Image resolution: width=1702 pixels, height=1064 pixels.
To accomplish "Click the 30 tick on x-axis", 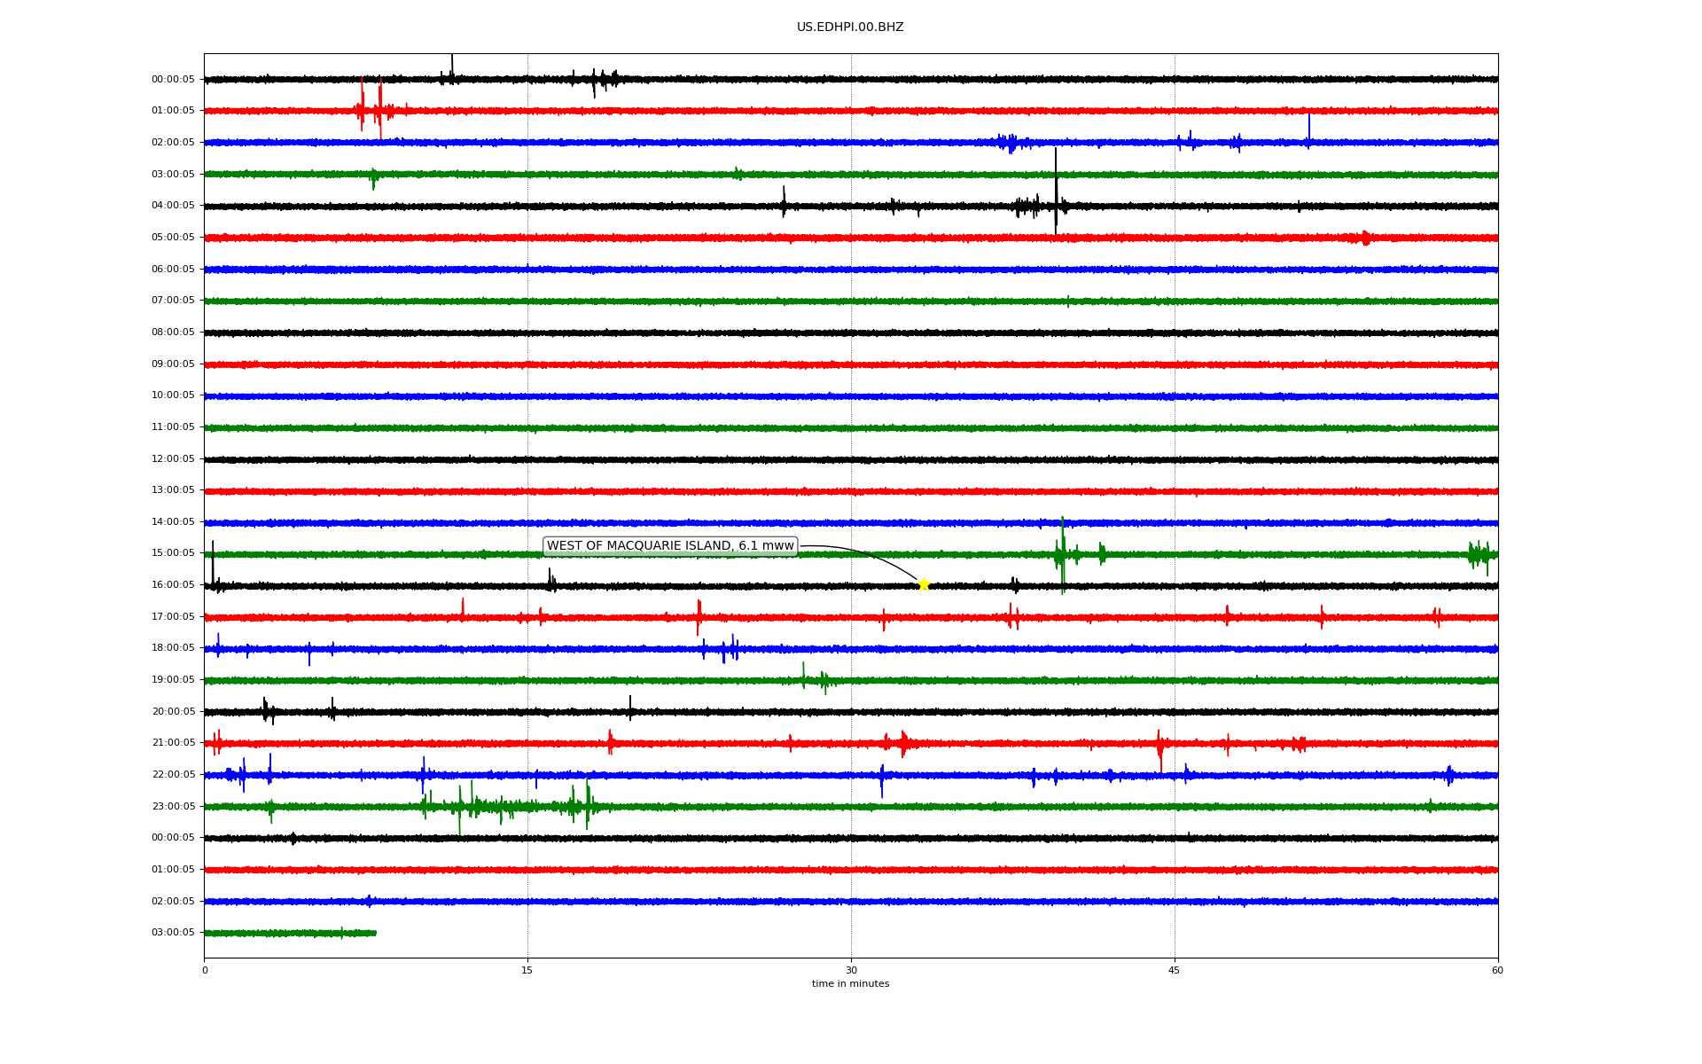I will click(x=851, y=970).
